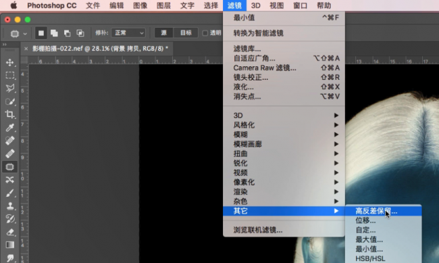Select the active Patch tool

pos(10,167)
